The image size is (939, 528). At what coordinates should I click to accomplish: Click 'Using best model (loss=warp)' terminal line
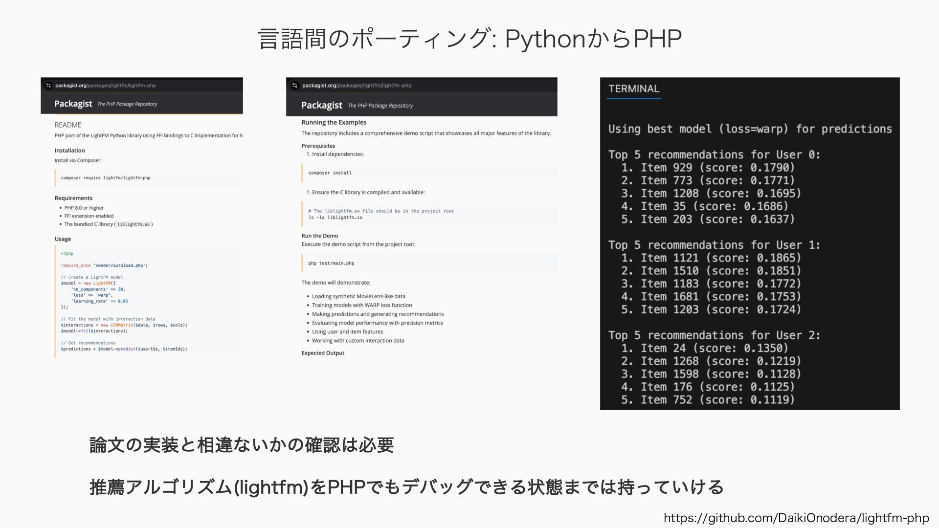(x=750, y=129)
